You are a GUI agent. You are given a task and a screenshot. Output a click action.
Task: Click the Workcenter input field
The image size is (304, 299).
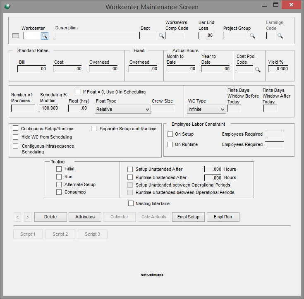click(32, 36)
